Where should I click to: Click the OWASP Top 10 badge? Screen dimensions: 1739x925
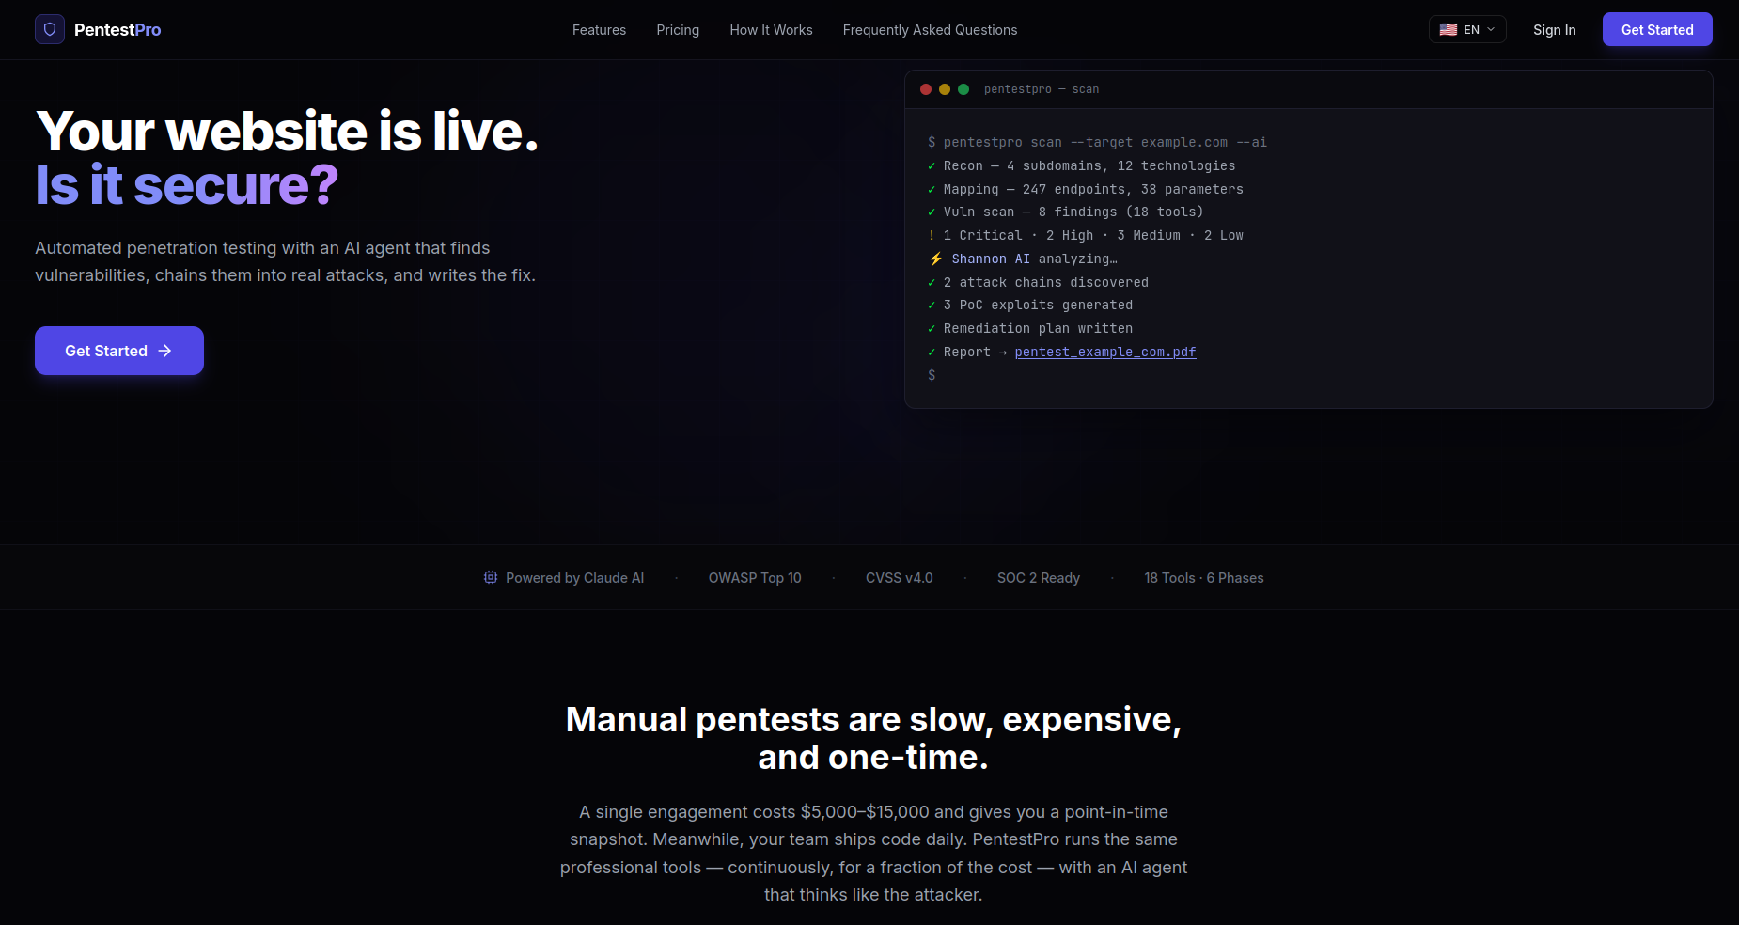click(x=755, y=578)
